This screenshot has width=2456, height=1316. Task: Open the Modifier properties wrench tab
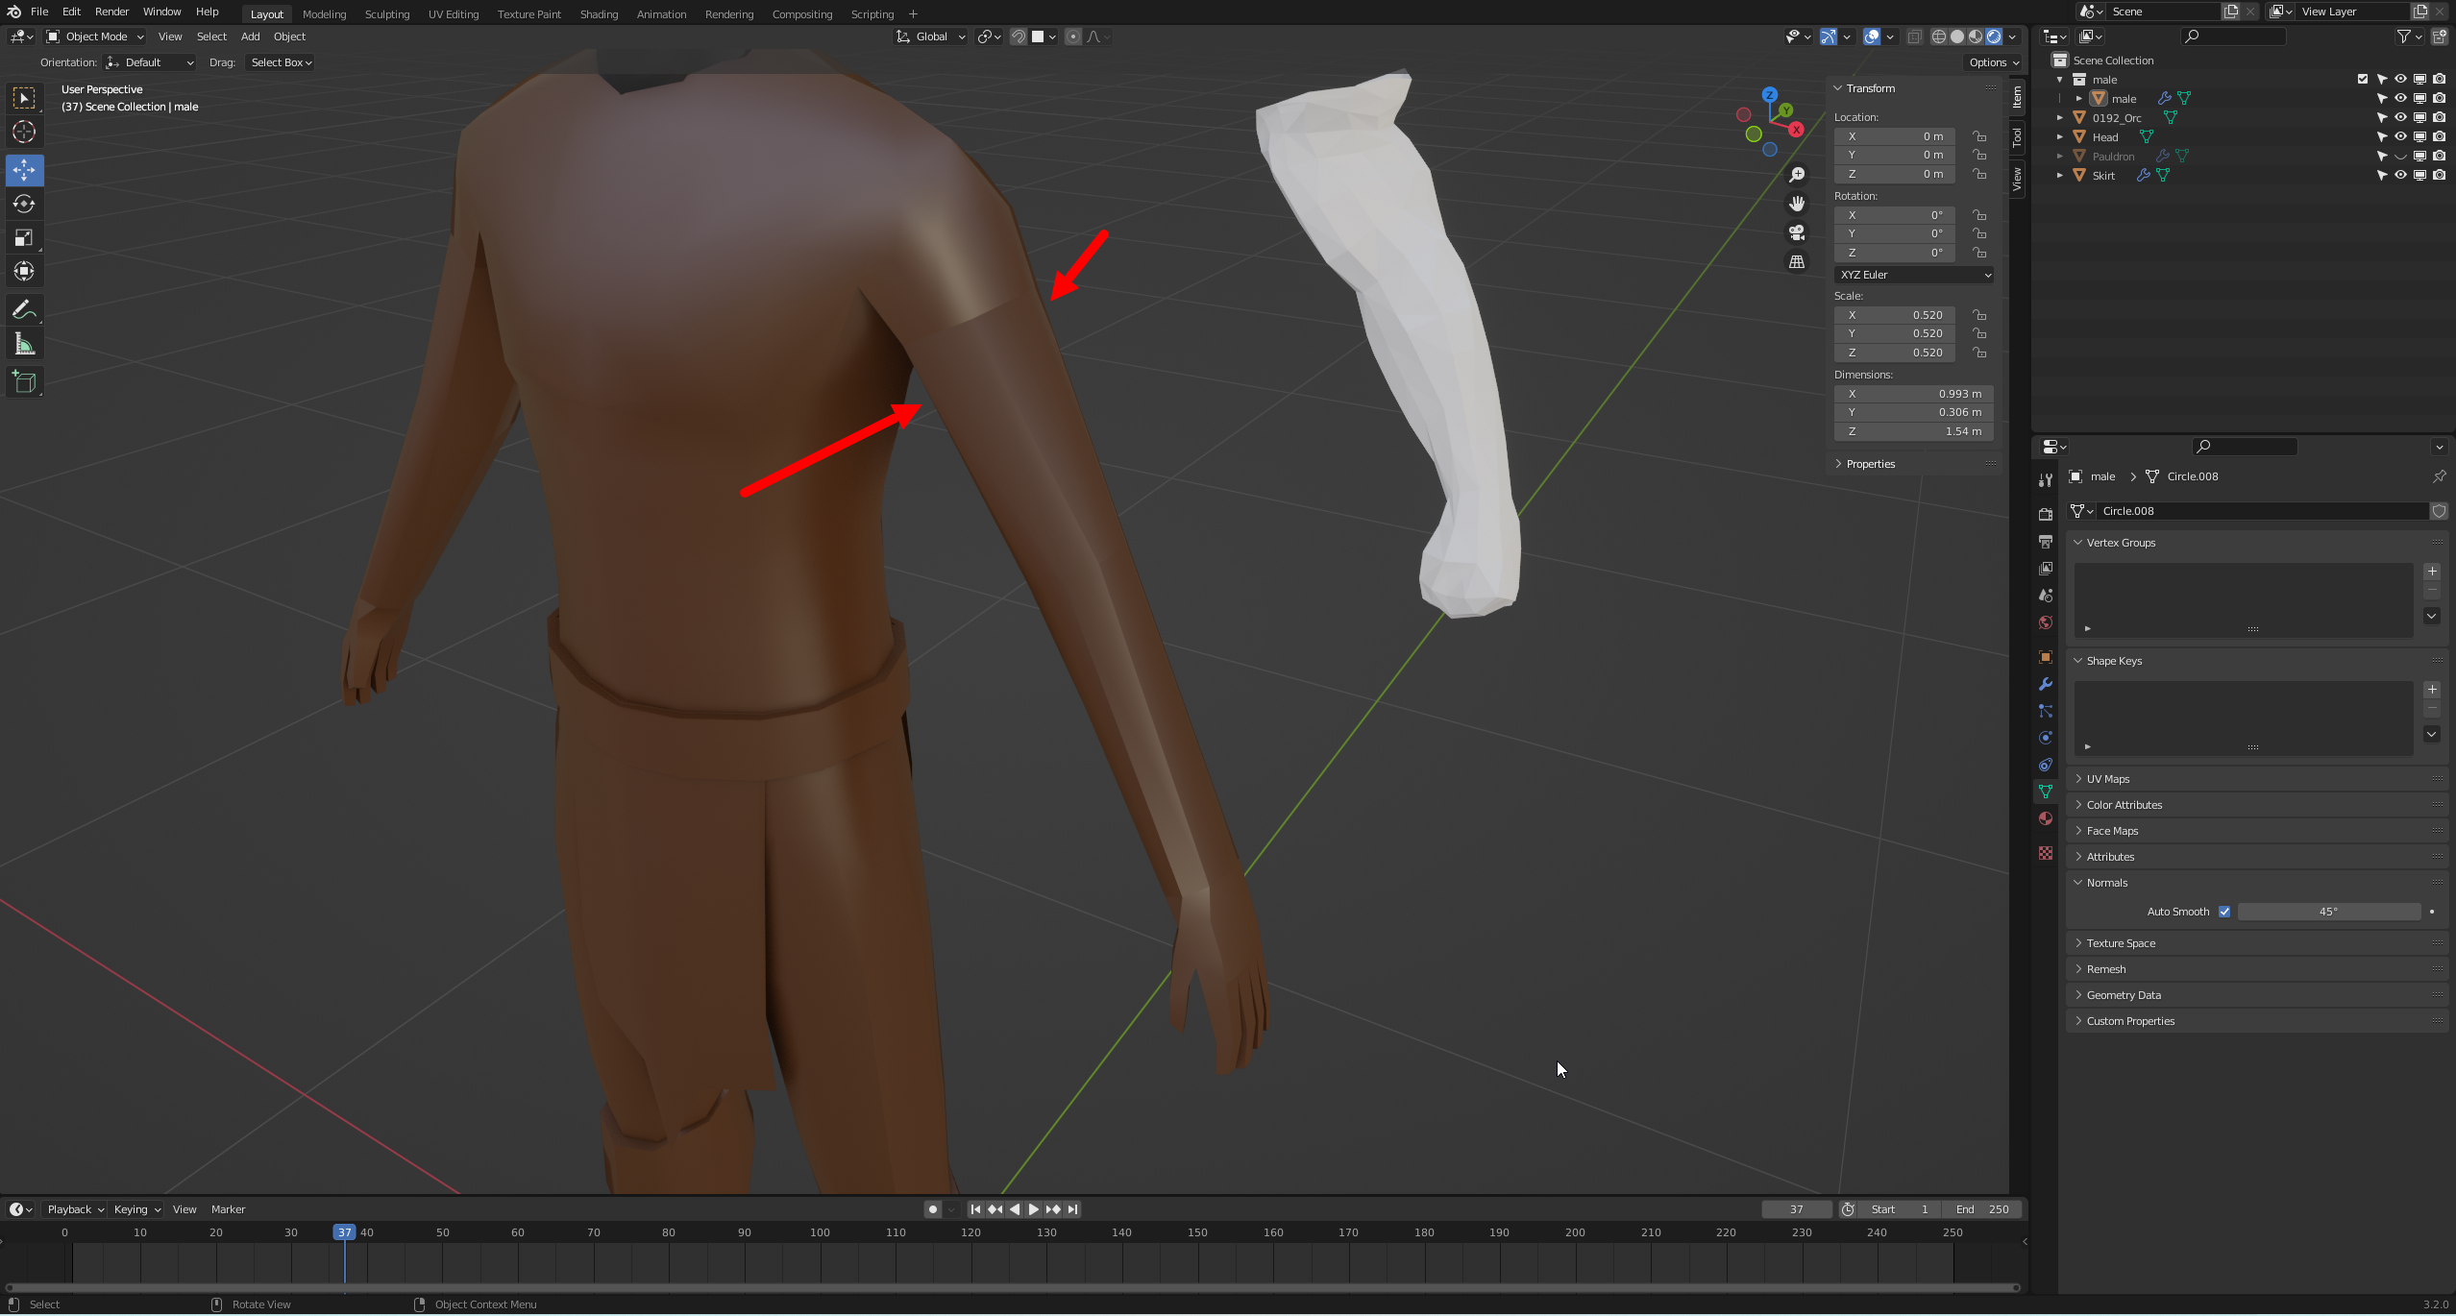[2046, 684]
